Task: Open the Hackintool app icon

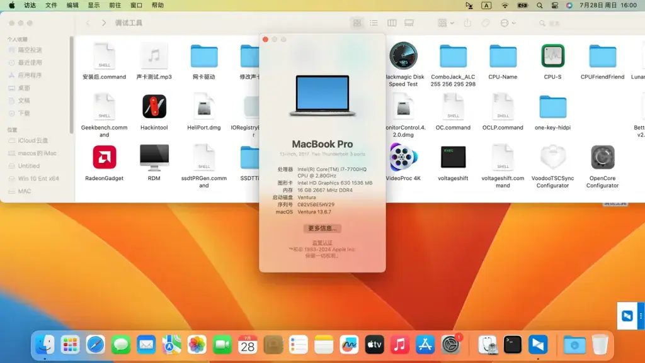Action: (x=154, y=106)
